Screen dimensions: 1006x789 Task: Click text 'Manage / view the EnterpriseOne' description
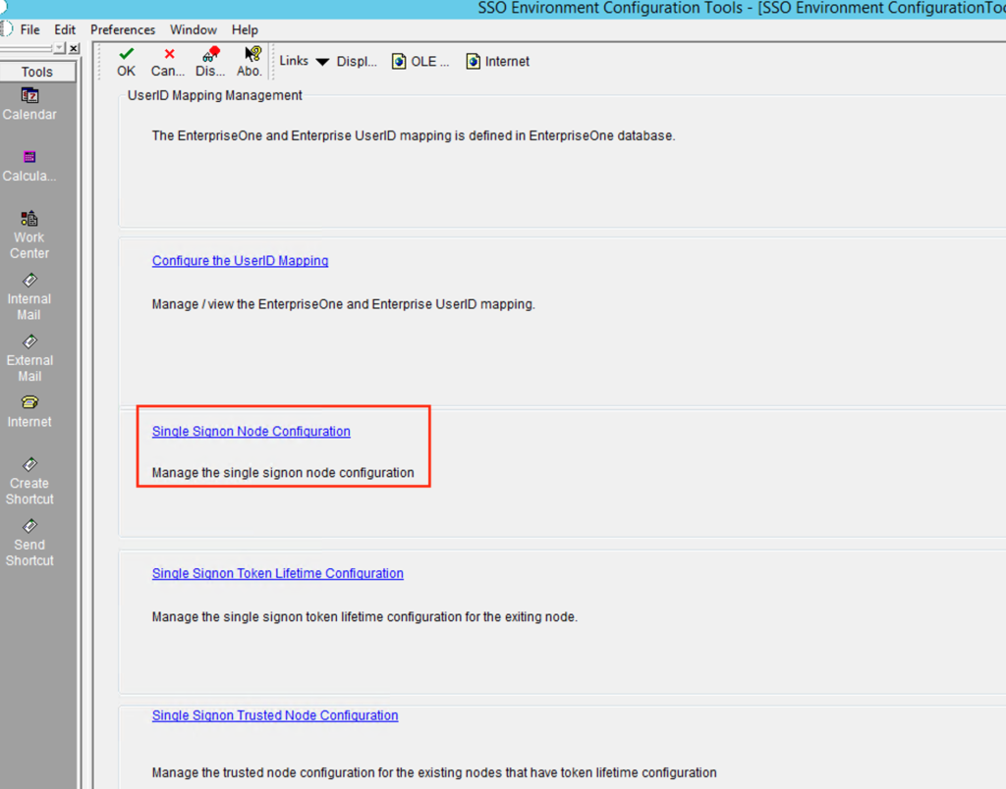[343, 304]
